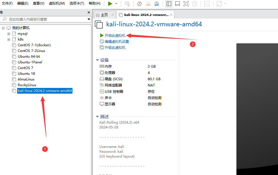Select CentOS 7-2Linux virtual machine
The image size is (278, 175).
31,51
